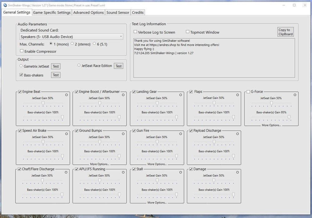312x218 pixels.
Task: Click the Engine Beat circle indicator
Action: coord(66,95)
